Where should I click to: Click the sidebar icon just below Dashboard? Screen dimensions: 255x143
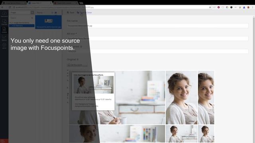coord(4,22)
